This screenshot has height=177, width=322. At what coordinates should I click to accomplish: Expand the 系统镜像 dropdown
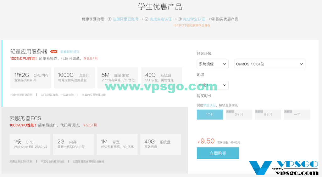pos(213,64)
